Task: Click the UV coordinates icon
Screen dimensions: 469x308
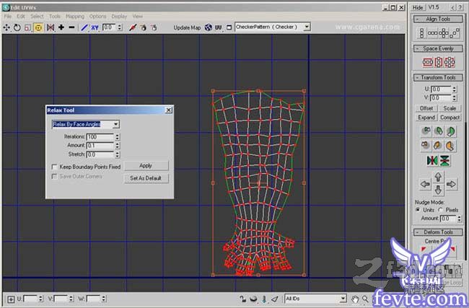Action: tap(219, 27)
